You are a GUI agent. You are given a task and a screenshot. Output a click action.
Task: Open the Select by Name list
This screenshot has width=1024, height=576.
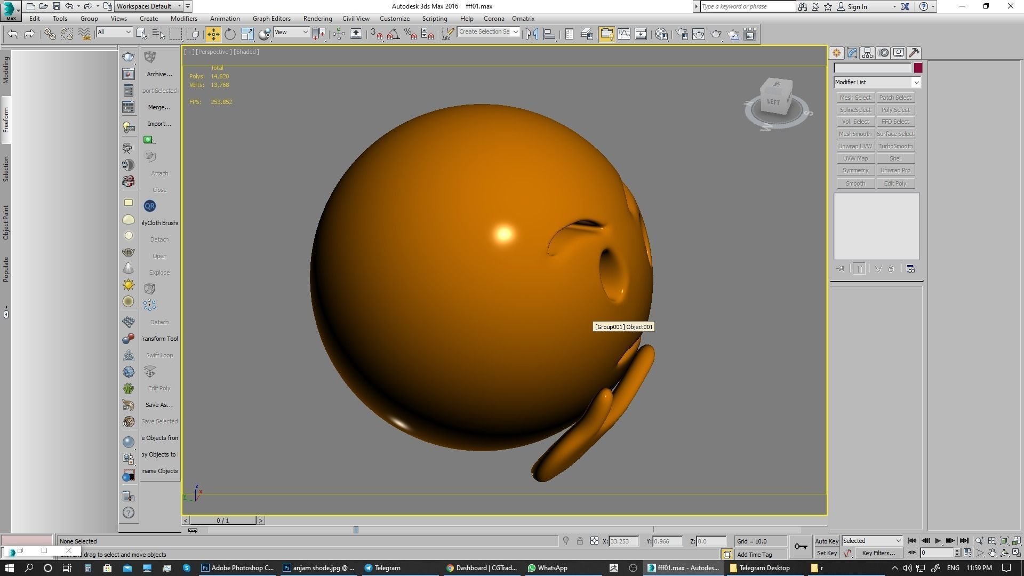pos(158,34)
